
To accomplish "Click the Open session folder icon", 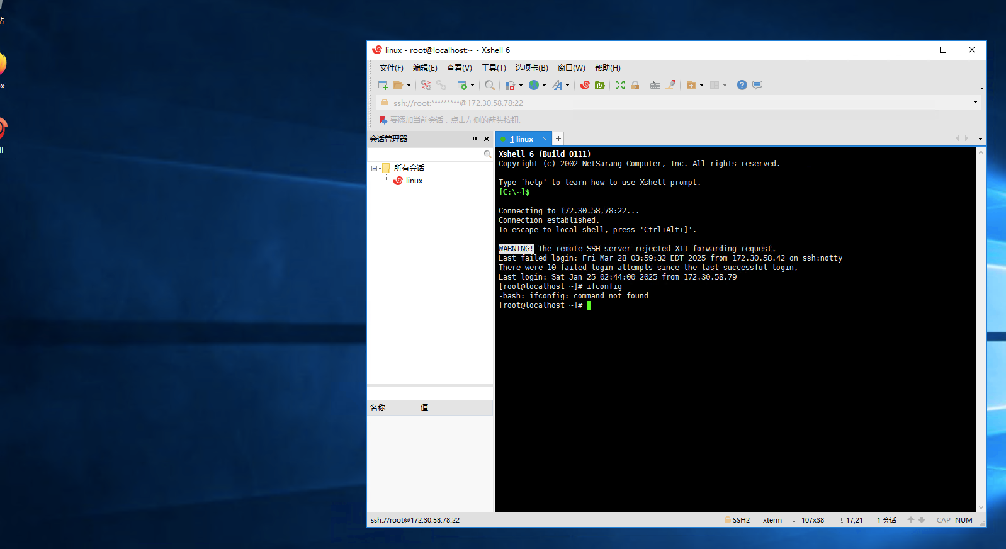I will pos(398,85).
